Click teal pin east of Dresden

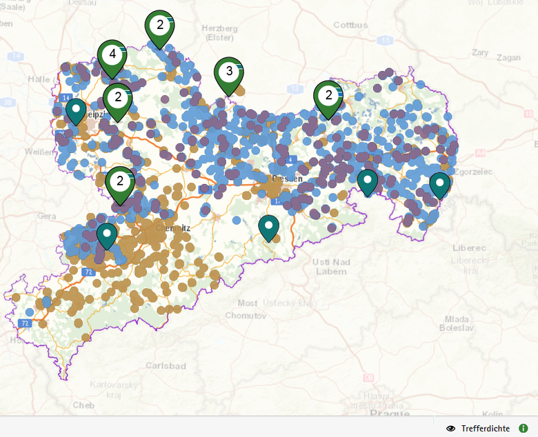coord(368,181)
